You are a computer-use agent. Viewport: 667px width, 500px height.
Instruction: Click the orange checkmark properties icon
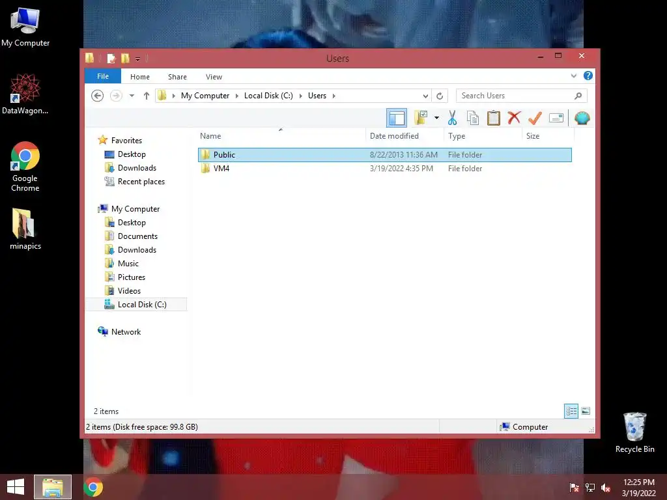(535, 118)
